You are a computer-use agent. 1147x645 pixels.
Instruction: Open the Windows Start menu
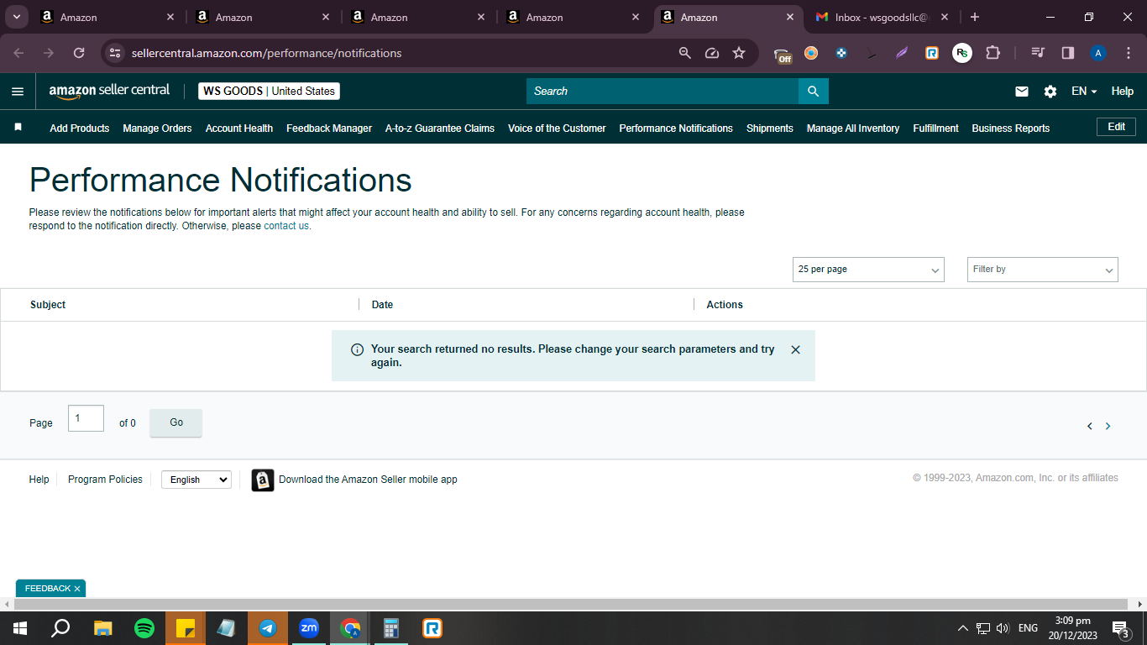(20, 628)
